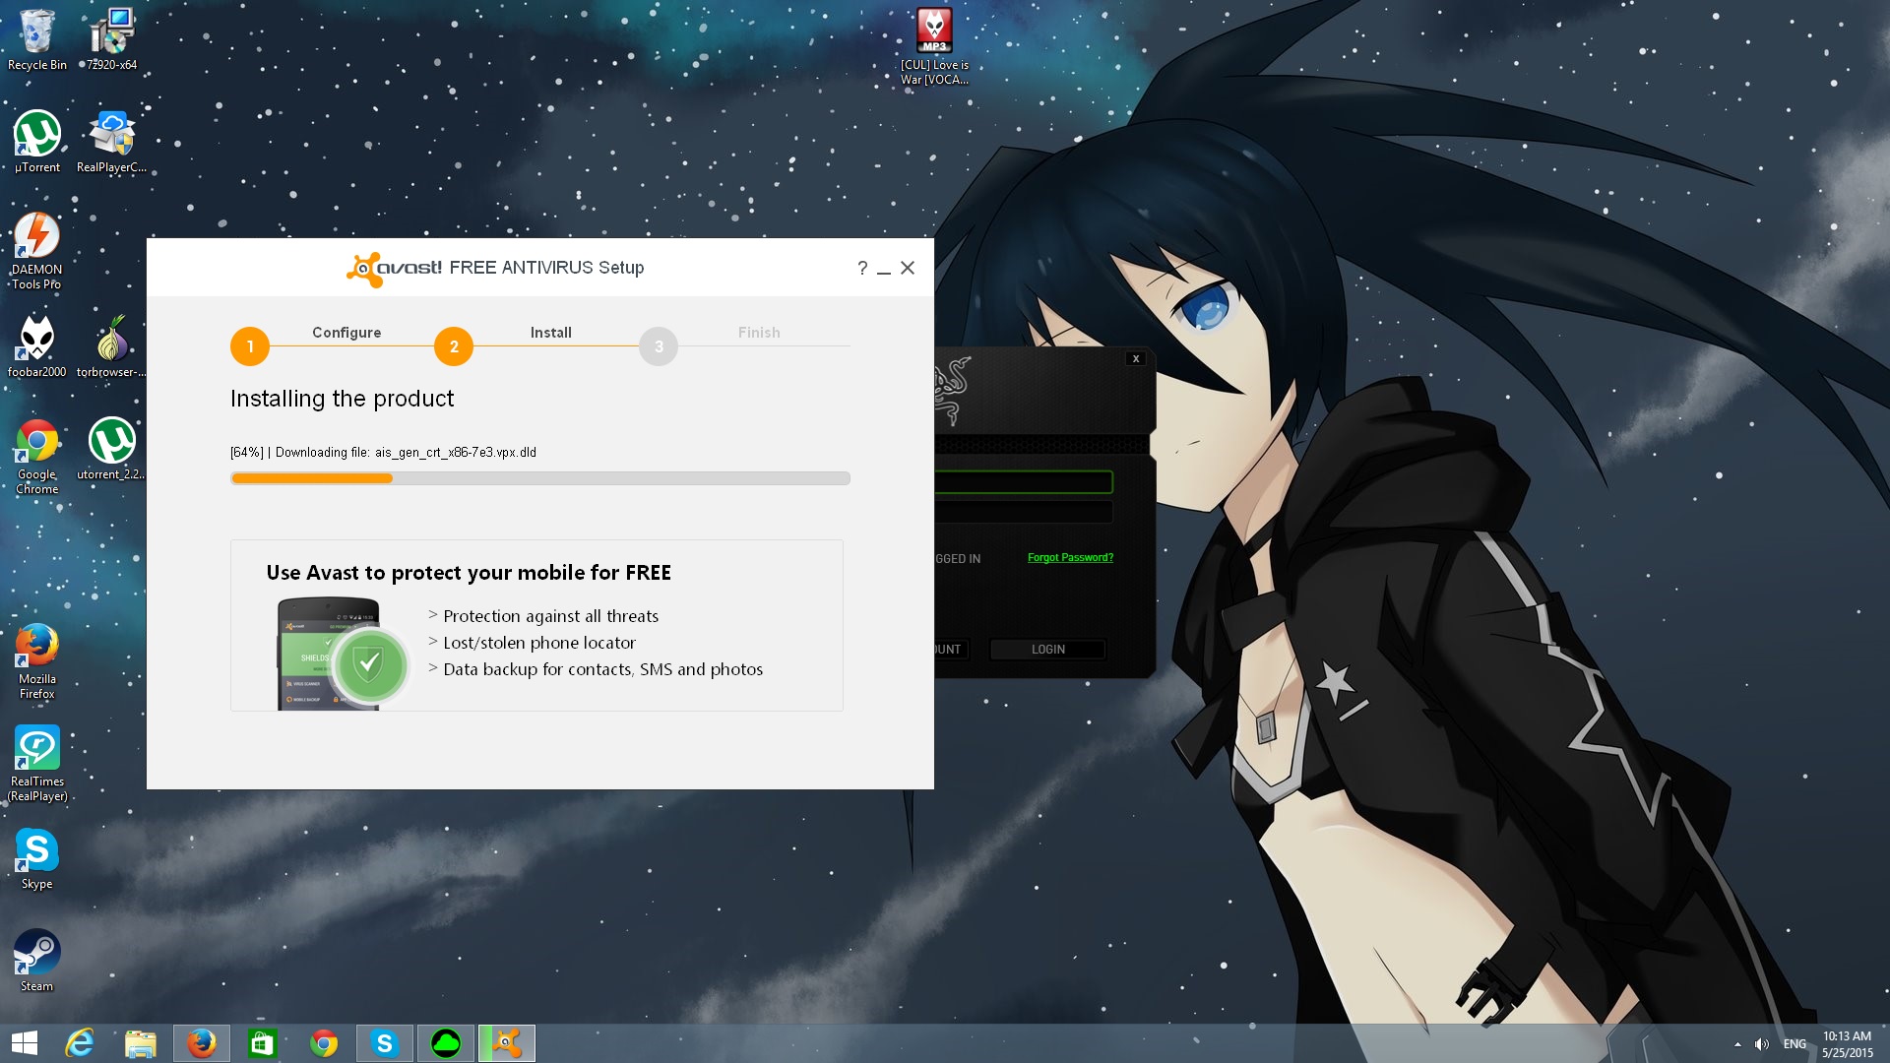
Task: Open the ENG language selector in the tray
Action: (x=1795, y=1044)
